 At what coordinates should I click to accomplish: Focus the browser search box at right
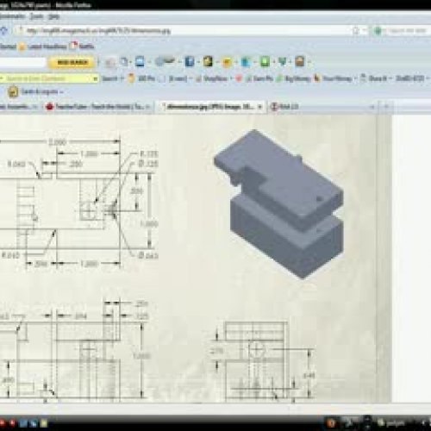click(407, 31)
